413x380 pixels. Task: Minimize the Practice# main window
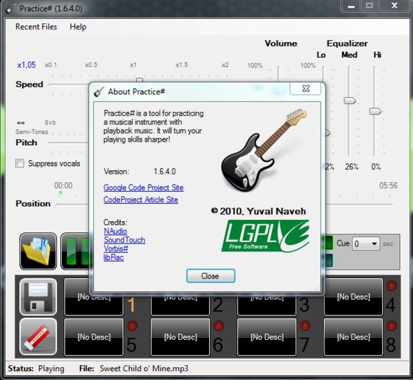351,6
